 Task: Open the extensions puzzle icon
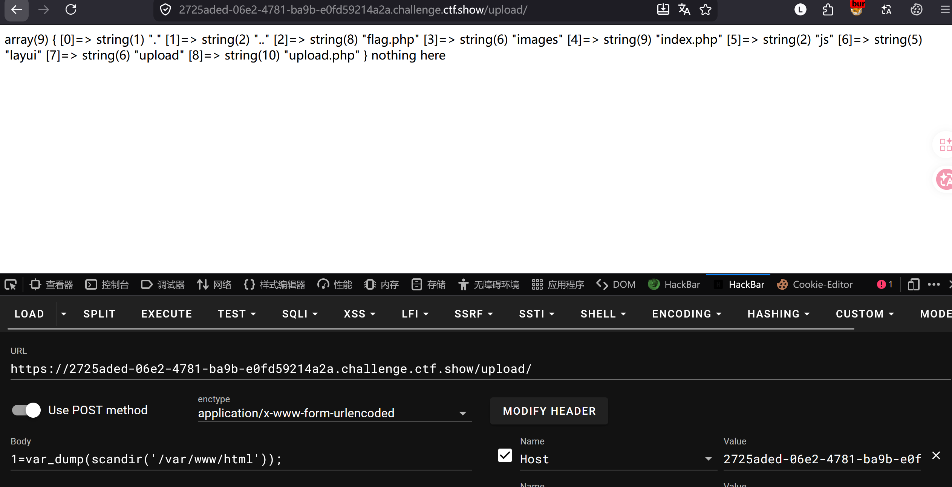click(828, 10)
